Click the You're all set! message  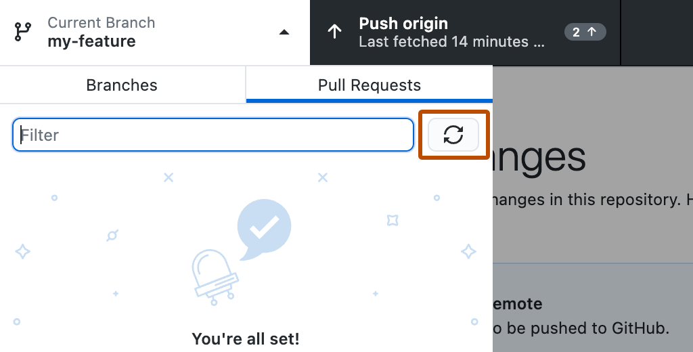click(x=246, y=339)
